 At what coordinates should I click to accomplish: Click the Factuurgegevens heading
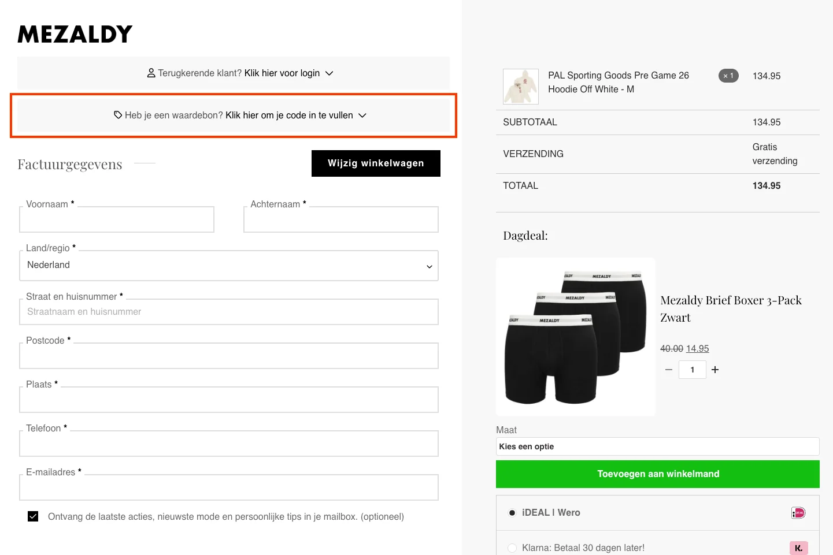[x=70, y=165]
